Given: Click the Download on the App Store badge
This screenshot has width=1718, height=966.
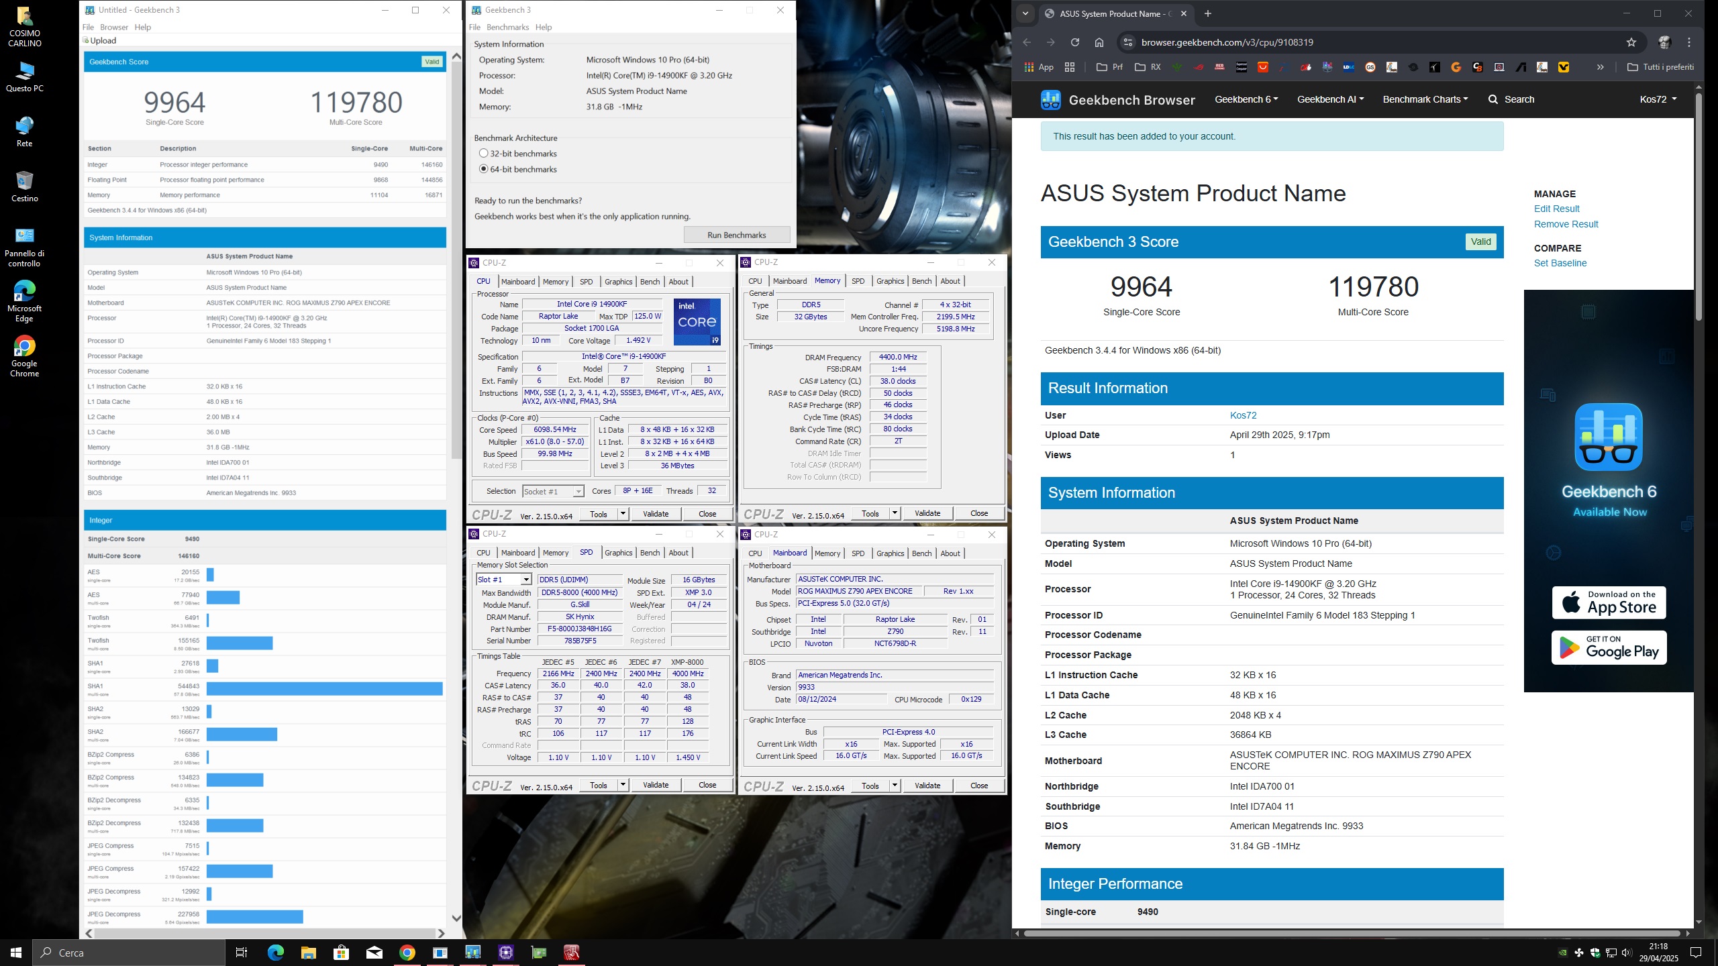Looking at the screenshot, I should (1609, 603).
